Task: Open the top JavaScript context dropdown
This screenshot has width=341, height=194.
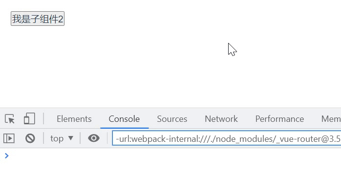Action: coord(62,138)
